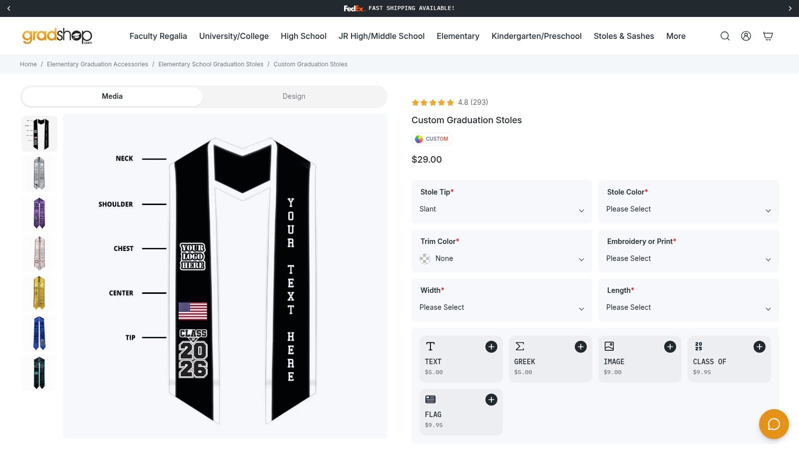The width and height of the screenshot is (799, 449).
Task: Expand the Stole Color dropdown
Action: tap(689, 202)
